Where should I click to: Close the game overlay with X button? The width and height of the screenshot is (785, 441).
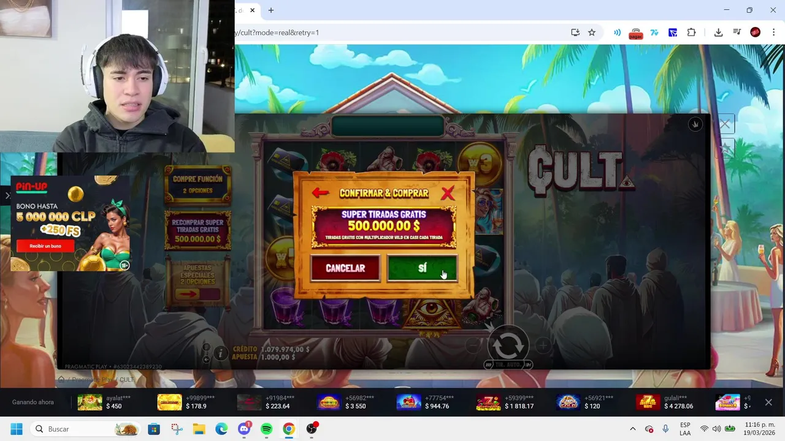coord(725,124)
